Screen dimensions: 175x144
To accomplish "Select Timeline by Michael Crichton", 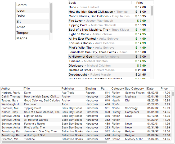I will tap(109, 61).
